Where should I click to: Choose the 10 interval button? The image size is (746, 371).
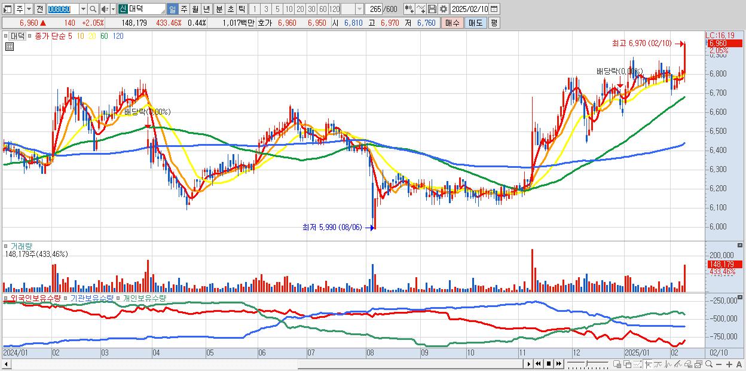[x=289, y=10]
